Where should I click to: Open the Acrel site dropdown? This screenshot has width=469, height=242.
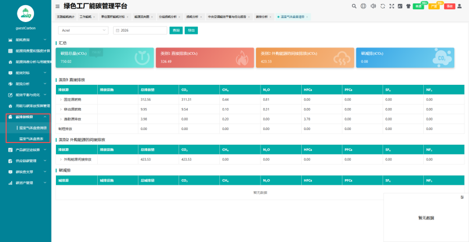click(83, 30)
